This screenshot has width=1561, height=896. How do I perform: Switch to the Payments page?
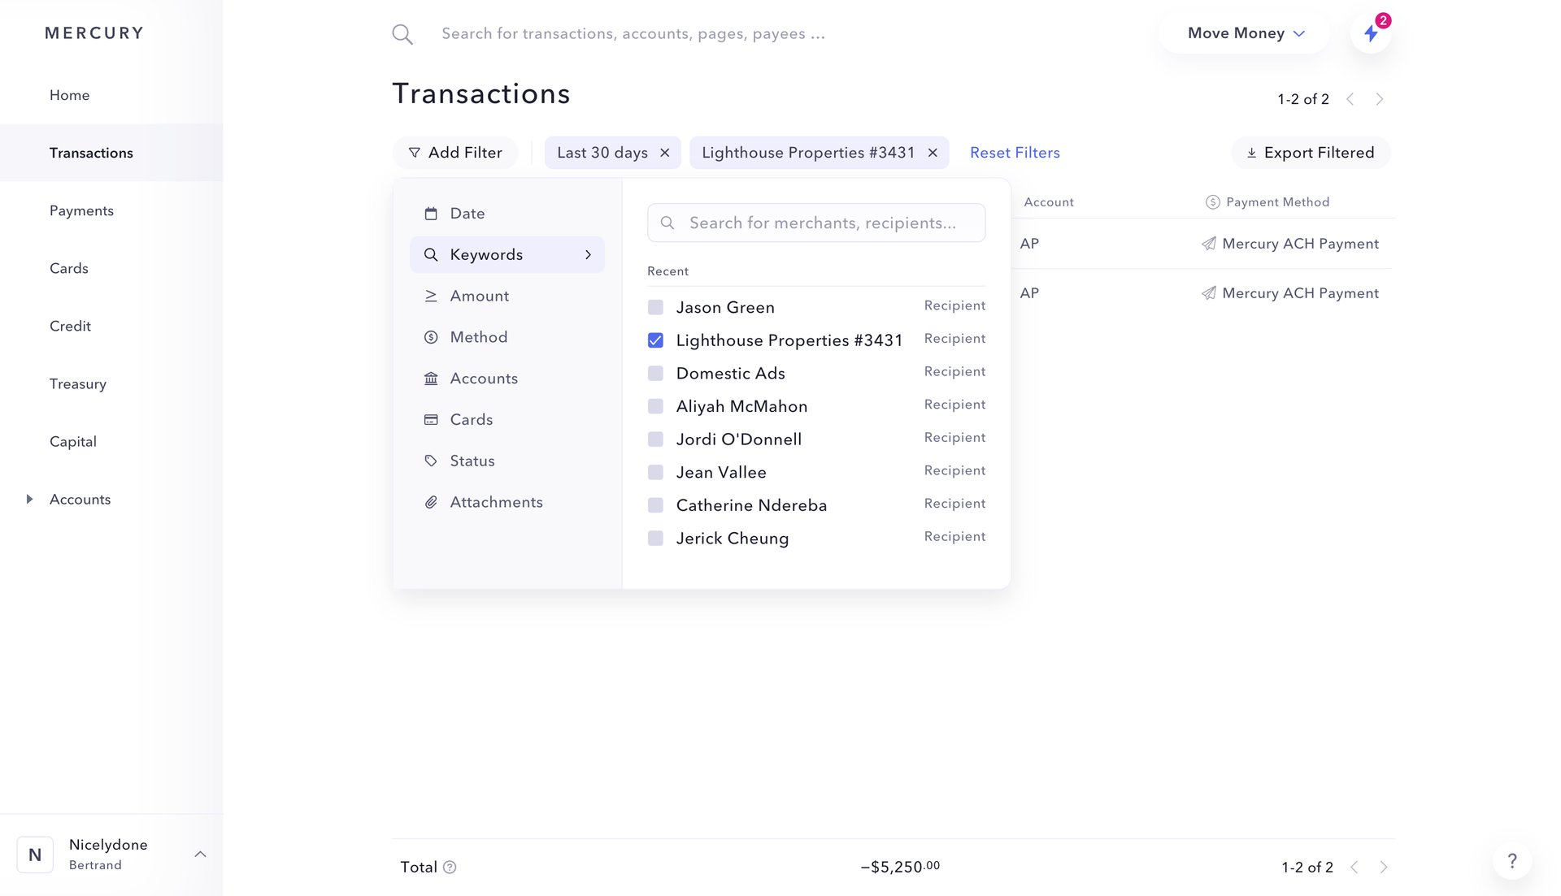point(81,210)
